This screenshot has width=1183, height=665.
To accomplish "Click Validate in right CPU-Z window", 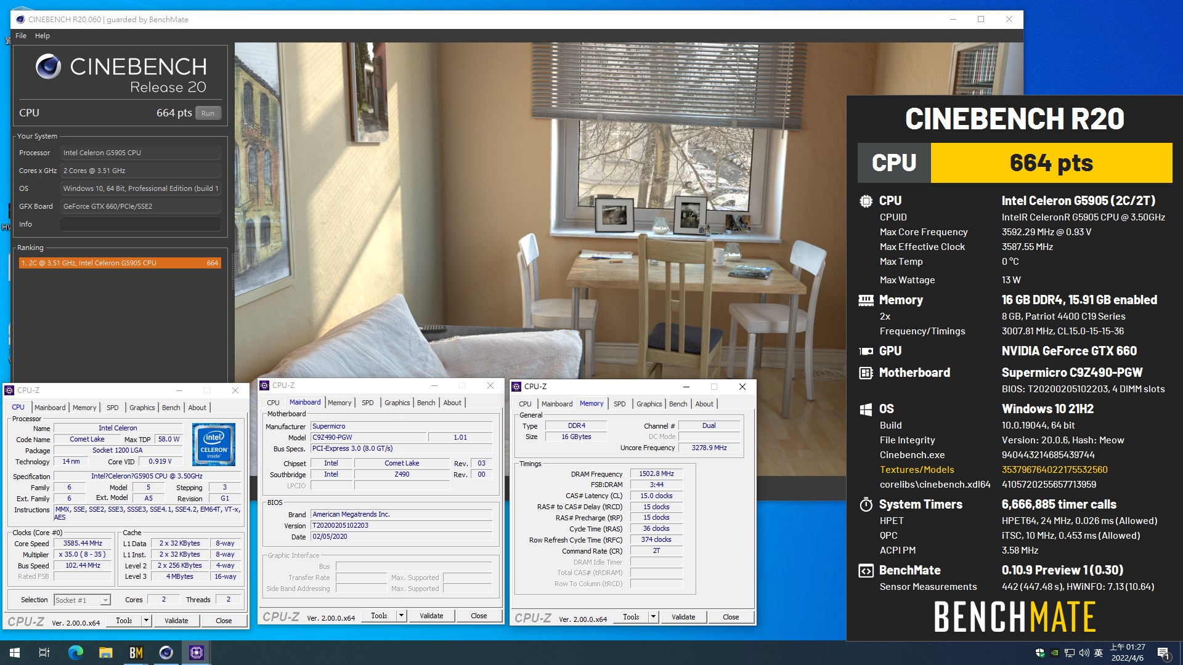I will tap(683, 617).
